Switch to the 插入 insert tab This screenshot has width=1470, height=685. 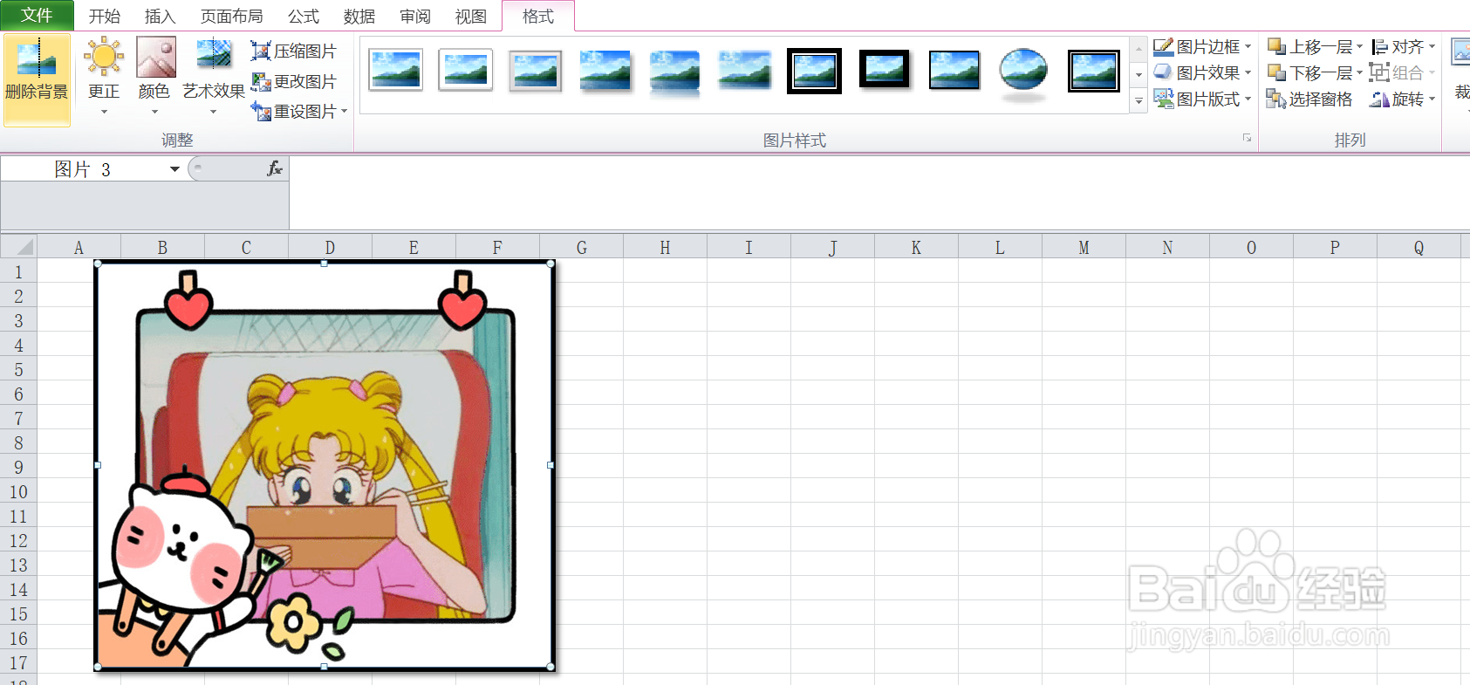[160, 17]
